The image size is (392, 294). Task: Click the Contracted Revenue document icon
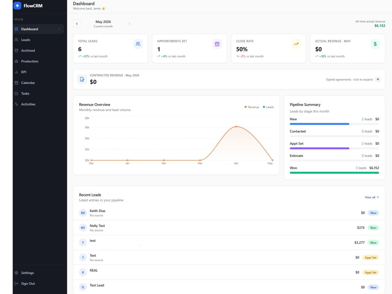click(82, 80)
